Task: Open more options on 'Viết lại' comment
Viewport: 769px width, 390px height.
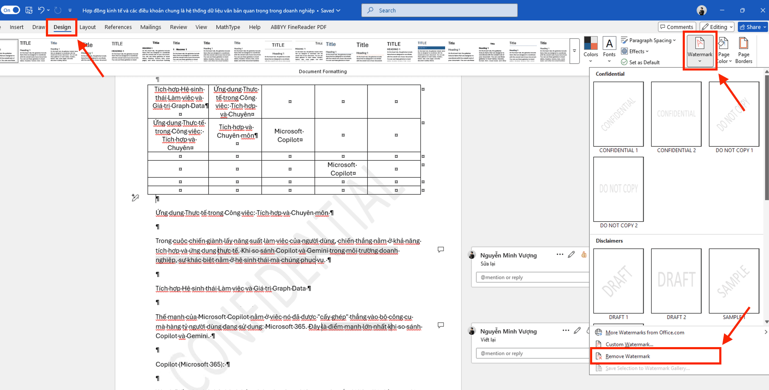Action: (x=565, y=331)
